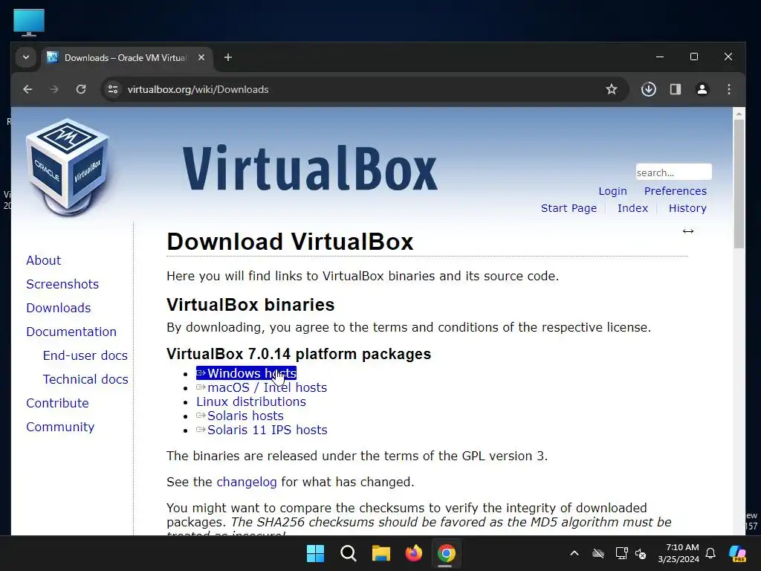
Task: Show hidden system tray icons chevron
Action: (574, 553)
